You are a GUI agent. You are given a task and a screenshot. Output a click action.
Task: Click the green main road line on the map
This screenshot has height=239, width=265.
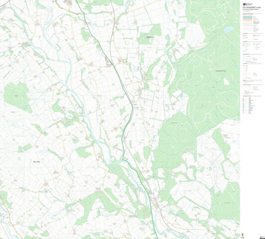132,108
